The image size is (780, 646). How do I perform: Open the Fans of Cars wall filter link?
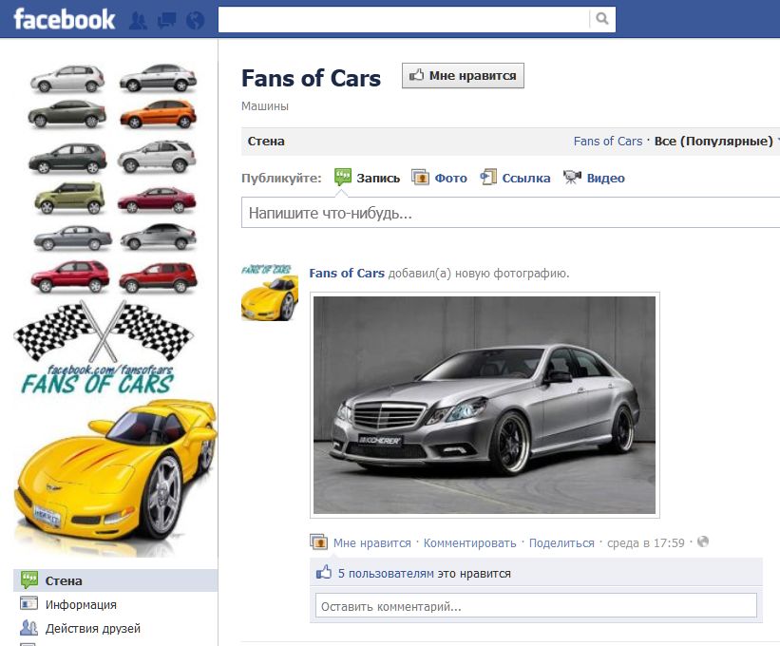click(608, 142)
